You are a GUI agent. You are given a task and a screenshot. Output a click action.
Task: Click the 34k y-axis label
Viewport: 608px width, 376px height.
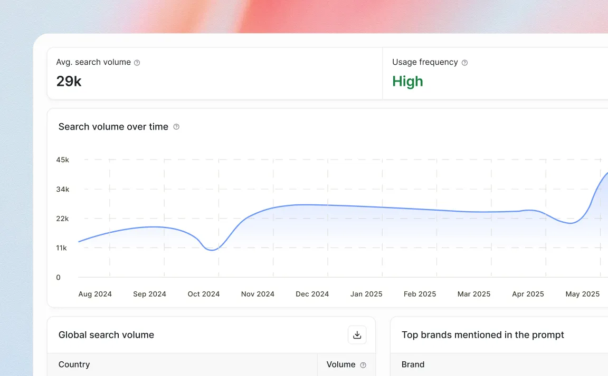tap(62, 189)
